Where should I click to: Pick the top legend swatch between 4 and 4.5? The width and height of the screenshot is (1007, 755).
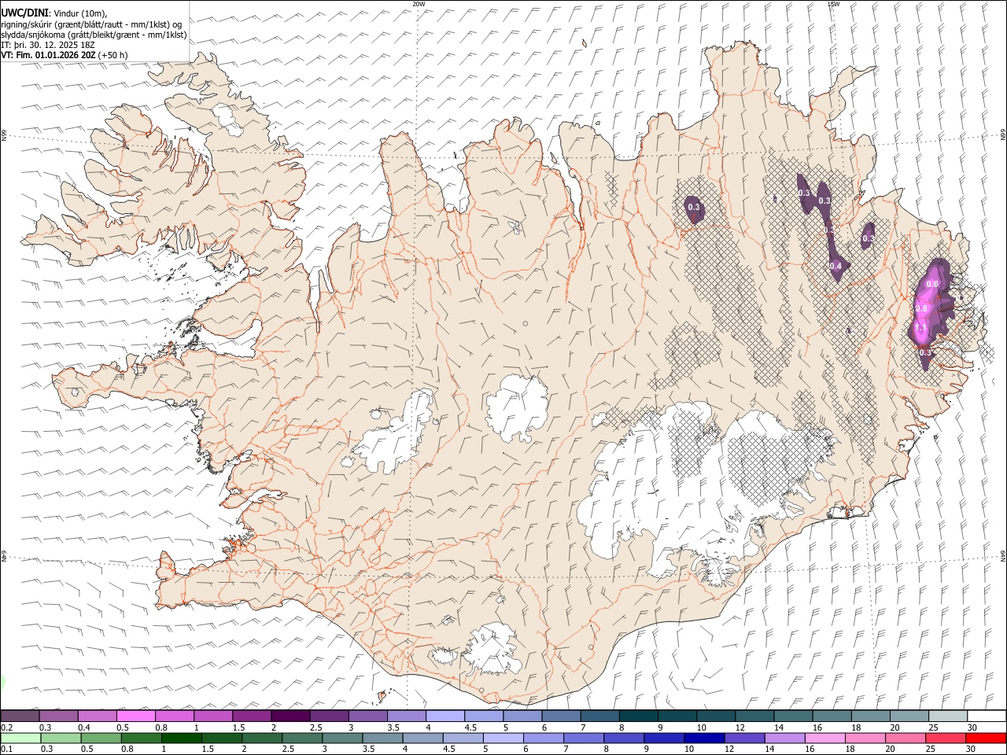point(445,716)
